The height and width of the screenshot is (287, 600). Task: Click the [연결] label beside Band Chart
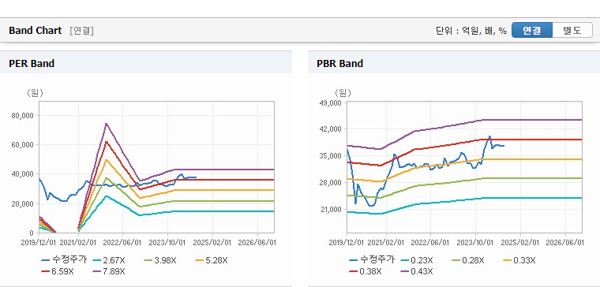click(81, 31)
